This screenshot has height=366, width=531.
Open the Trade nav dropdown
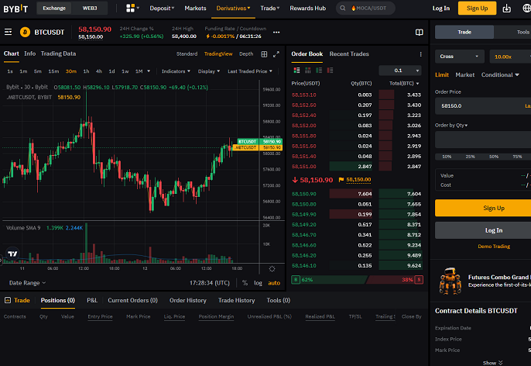270,8
